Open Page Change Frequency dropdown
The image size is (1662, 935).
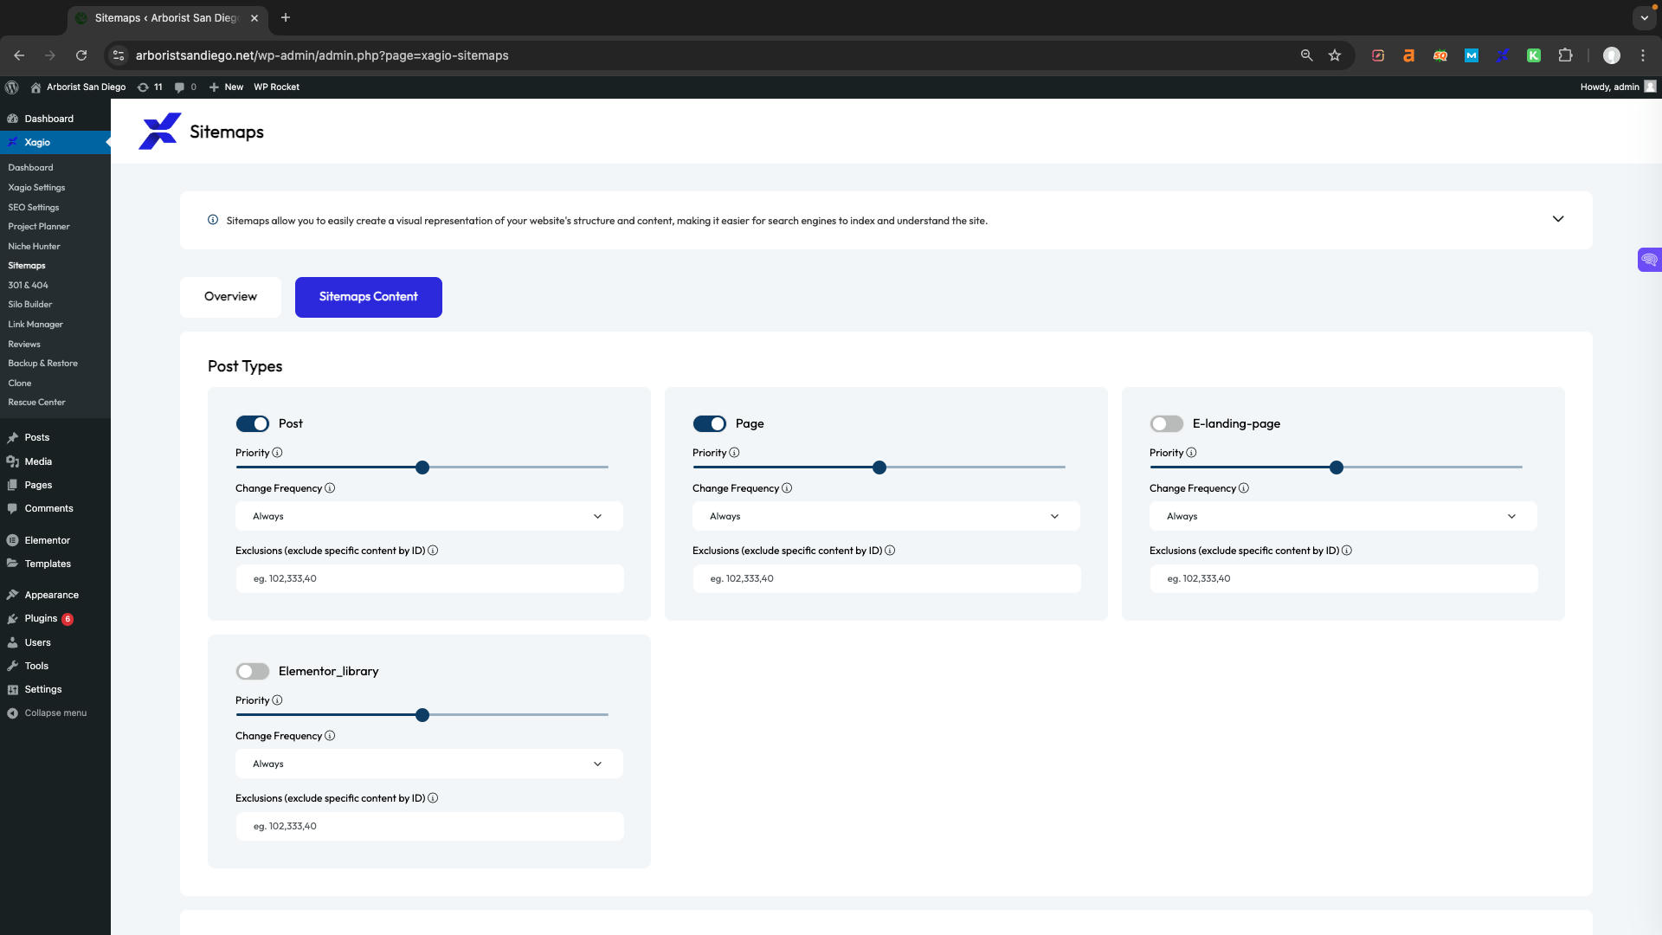(886, 516)
